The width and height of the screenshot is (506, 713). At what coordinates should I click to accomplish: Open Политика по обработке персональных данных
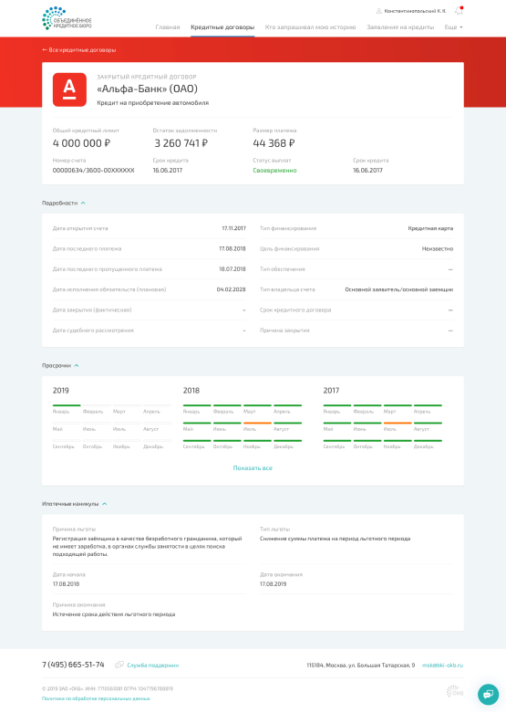(96, 698)
